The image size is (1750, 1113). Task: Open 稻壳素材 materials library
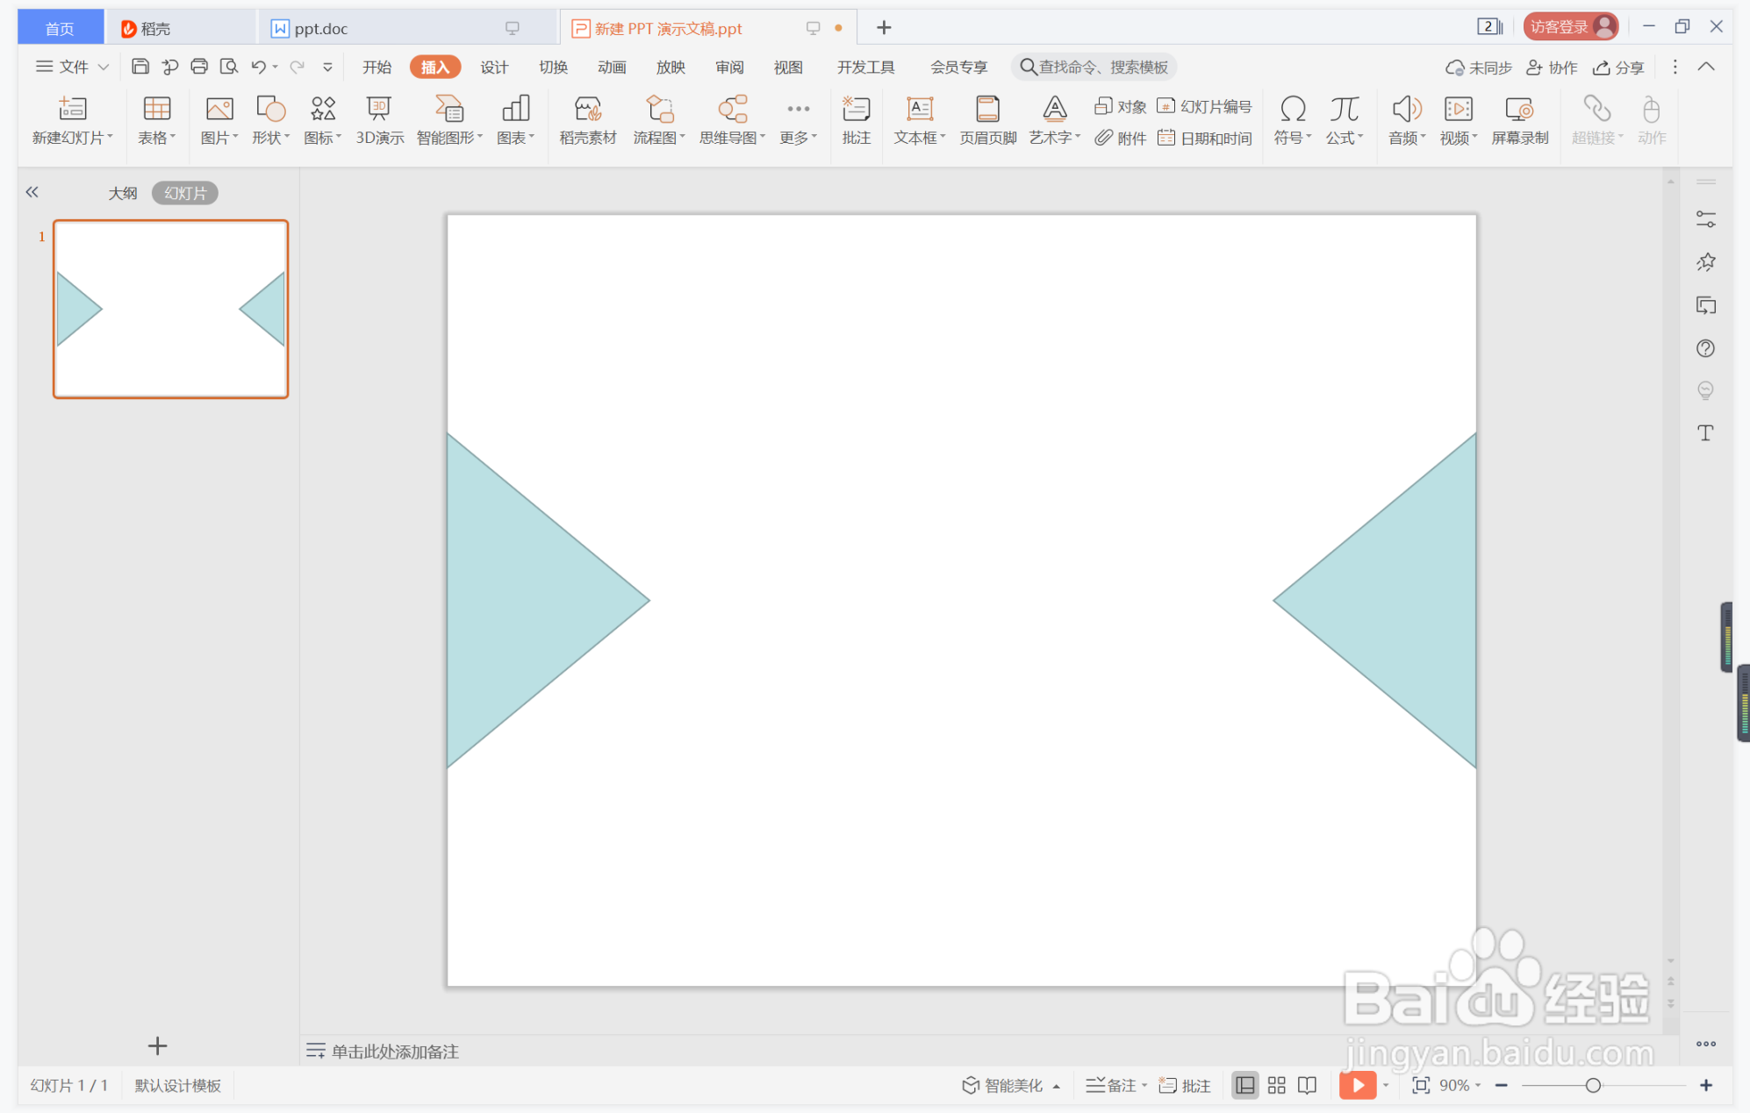[x=587, y=110]
